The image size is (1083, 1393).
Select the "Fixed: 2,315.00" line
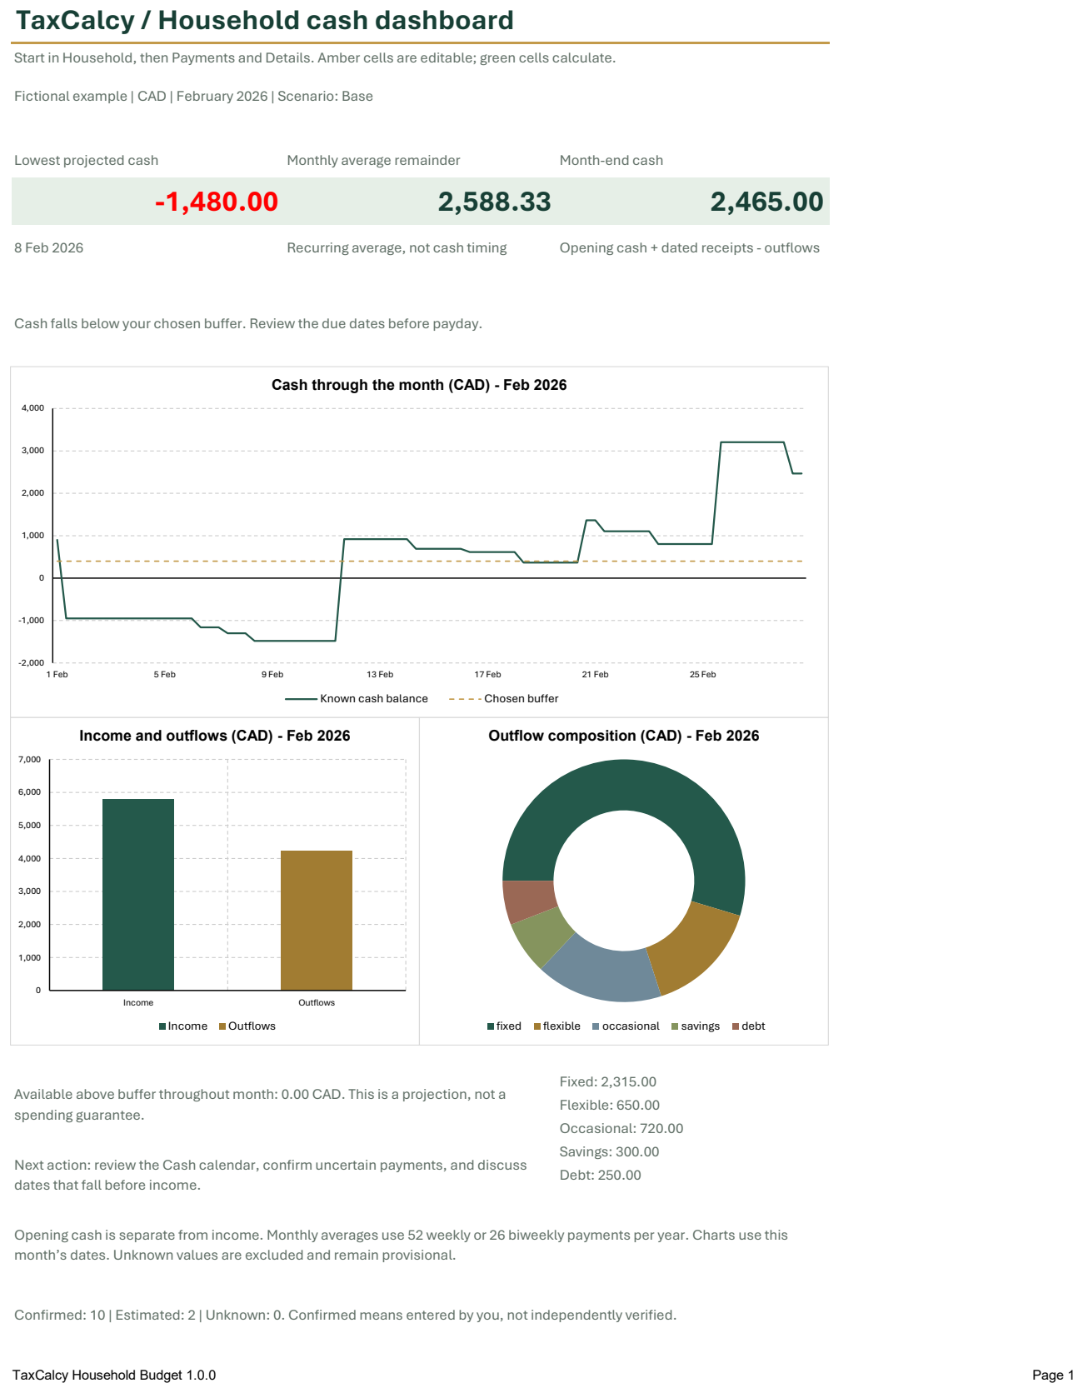[608, 1081]
